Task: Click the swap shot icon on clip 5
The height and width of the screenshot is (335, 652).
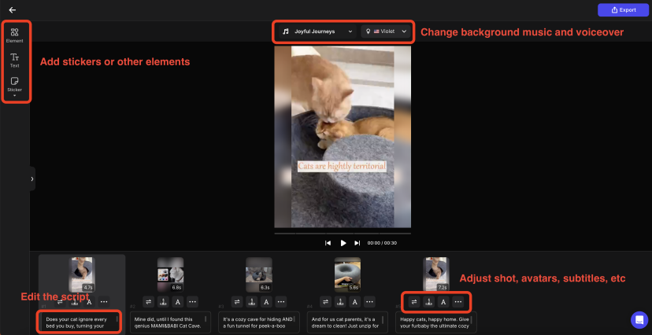Action: [x=414, y=301]
